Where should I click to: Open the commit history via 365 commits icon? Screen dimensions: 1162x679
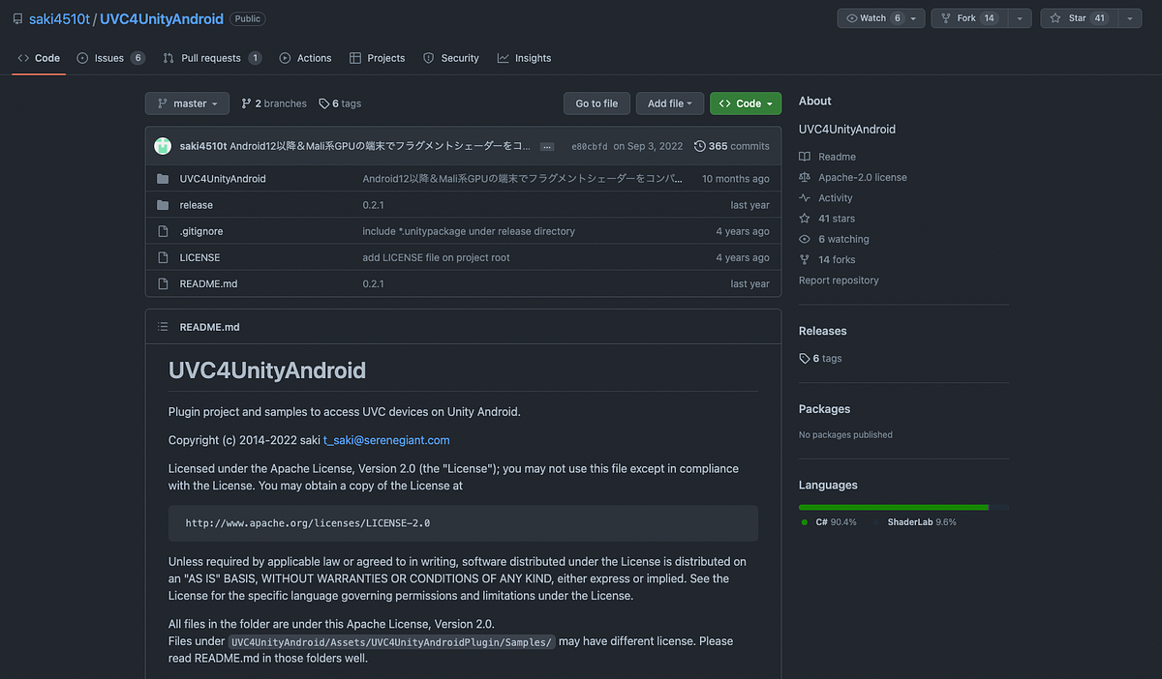[700, 145]
